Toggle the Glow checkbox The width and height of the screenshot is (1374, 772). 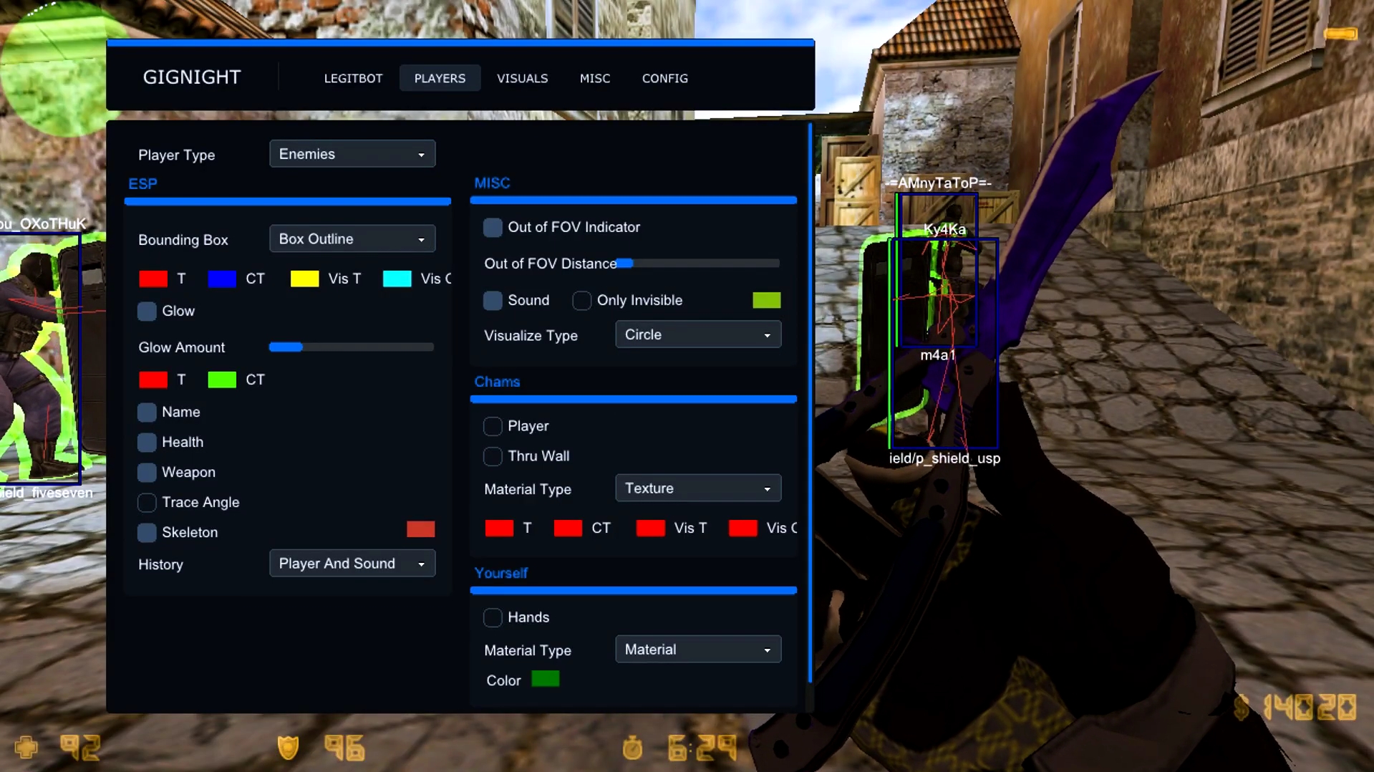click(x=147, y=311)
